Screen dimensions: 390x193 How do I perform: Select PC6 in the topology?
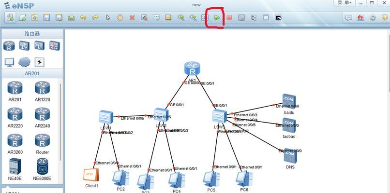click(244, 179)
